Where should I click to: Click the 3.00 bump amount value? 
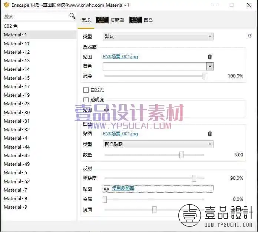point(239,155)
